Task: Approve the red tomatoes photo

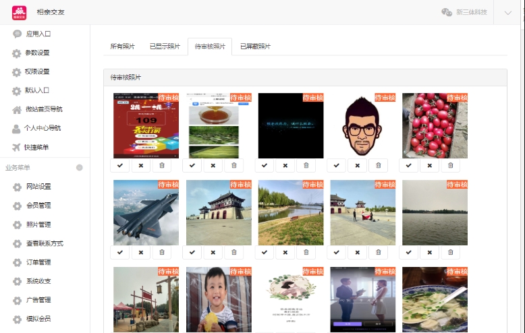Action: 409,165
